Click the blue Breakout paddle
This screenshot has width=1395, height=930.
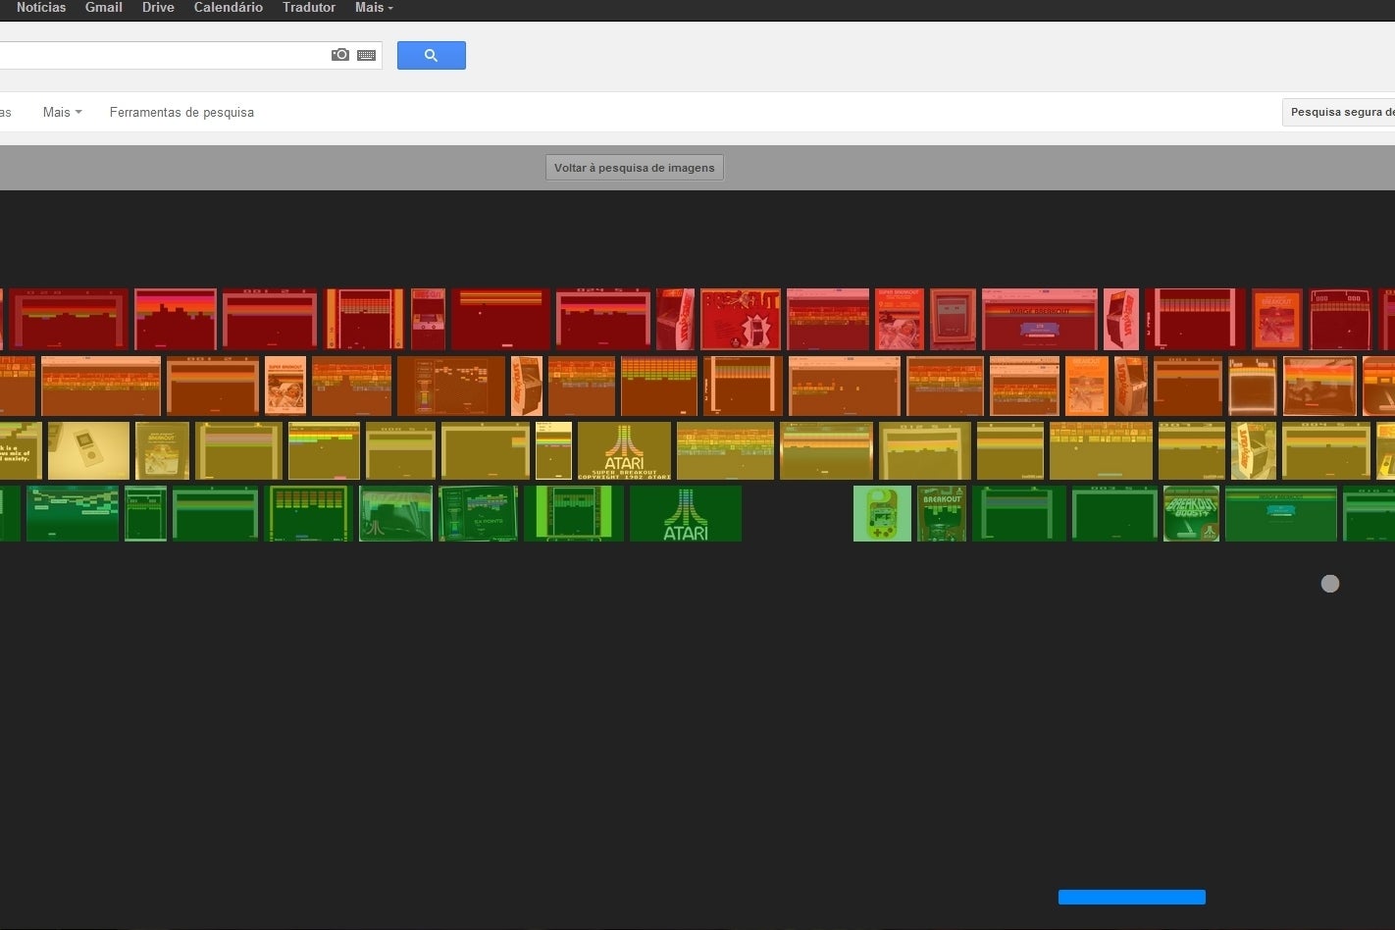pos(1131,897)
